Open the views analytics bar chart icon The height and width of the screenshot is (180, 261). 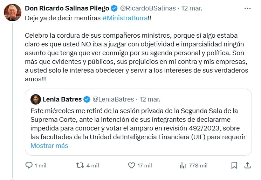tap(183, 165)
